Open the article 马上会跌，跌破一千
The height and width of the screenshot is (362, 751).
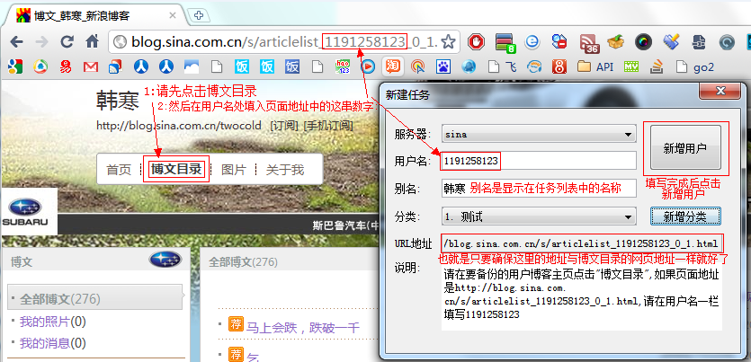click(302, 328)
